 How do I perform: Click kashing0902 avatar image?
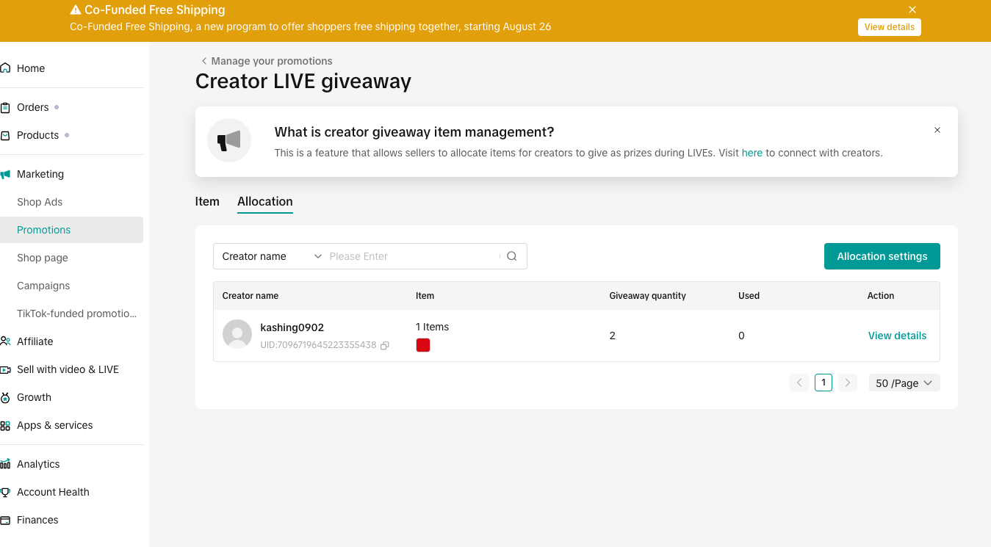click(x=237, y=334)
